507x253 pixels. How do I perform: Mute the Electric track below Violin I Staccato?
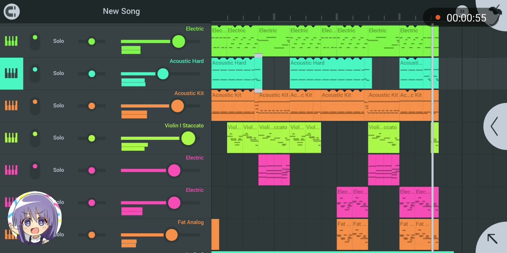coord(35,170)
